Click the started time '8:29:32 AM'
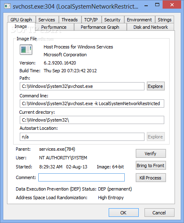184x223 pixels. pyautogui.click(x=51, y=167)
